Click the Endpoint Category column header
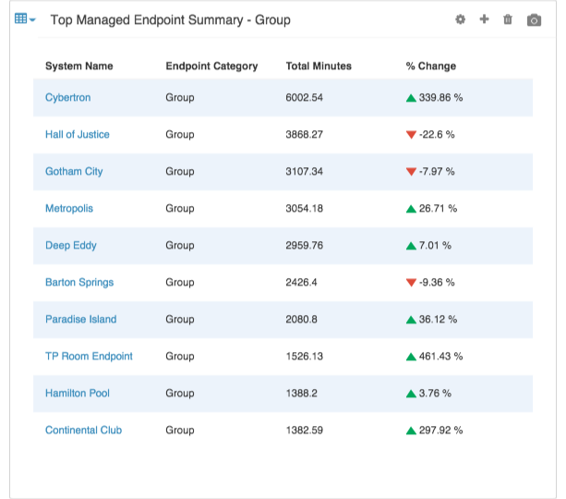This screenshot has width=566, height=499. pyautogui.click(x=211, y=67)
